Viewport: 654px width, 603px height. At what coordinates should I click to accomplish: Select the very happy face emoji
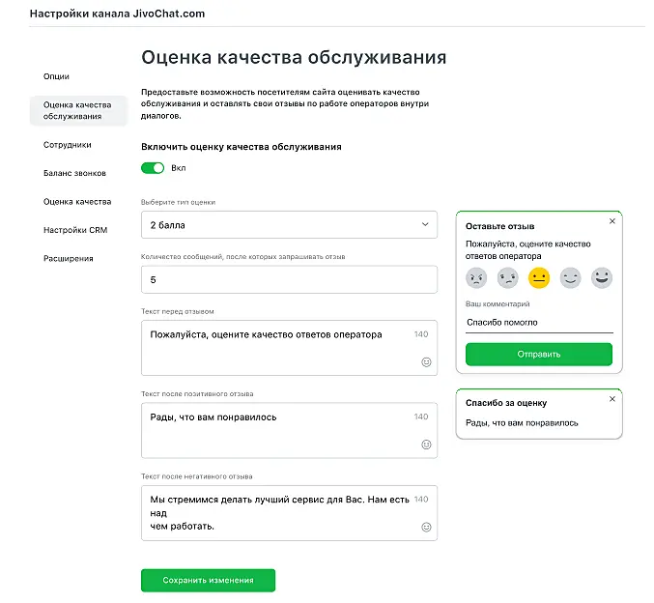tap(602, 278)
